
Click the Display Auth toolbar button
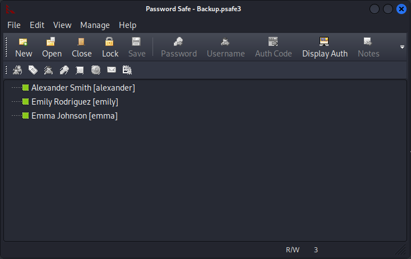pos(325,48)
